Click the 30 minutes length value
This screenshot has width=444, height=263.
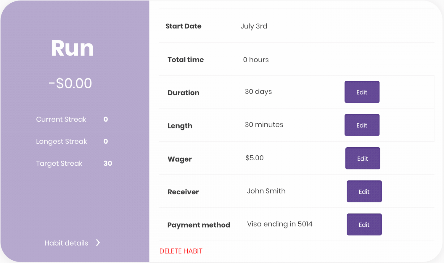(x=264, y=125)
